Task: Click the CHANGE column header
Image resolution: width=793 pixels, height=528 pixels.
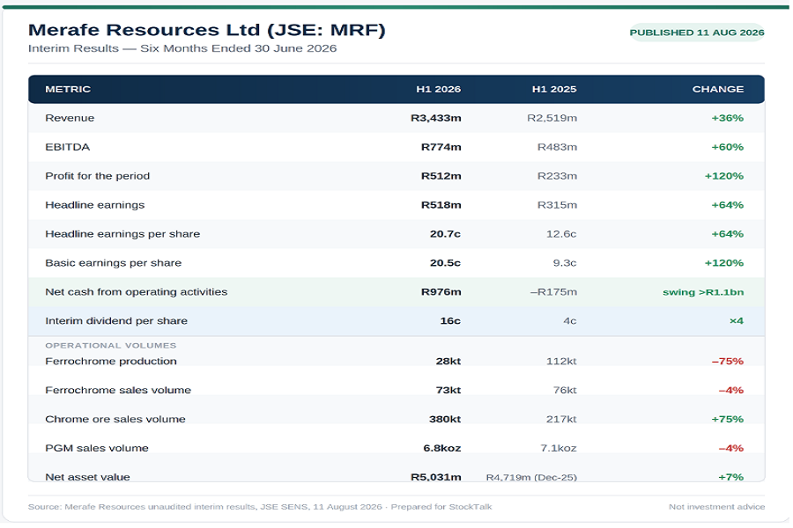Action: pyautogui.click(x=718, y=90)
